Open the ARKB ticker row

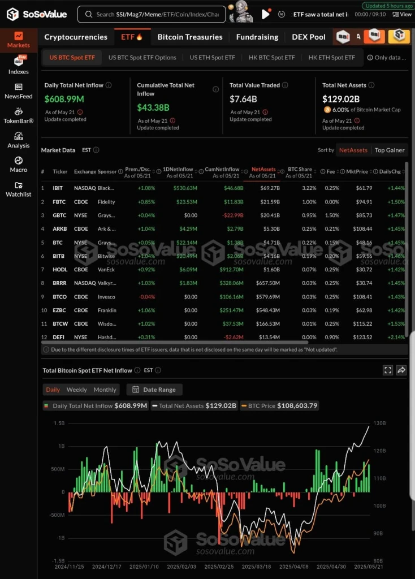tap(223, 229)
